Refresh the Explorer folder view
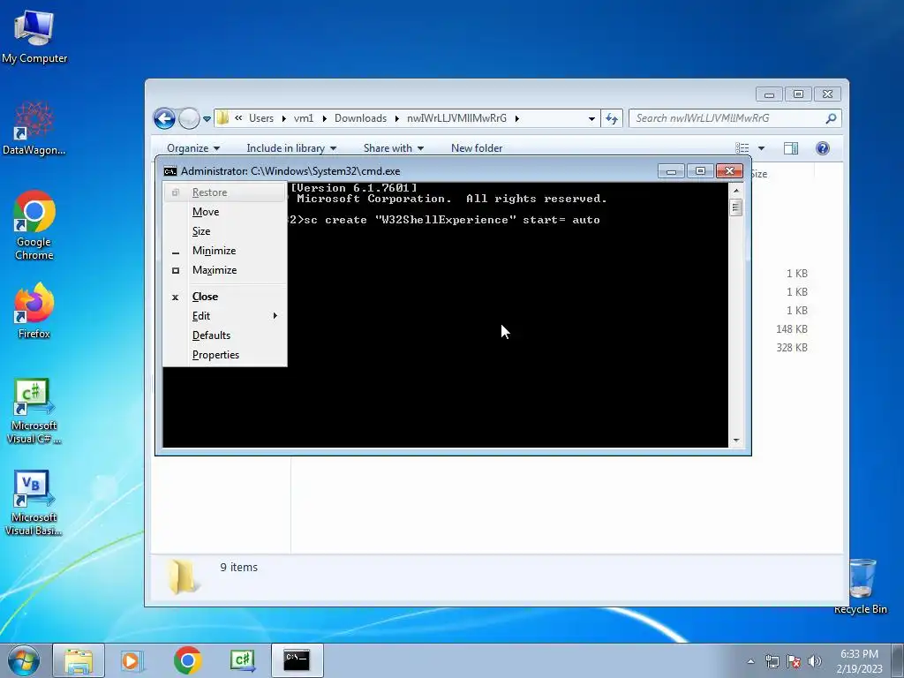This screenshot has height=678, width=904. point(612,119)
